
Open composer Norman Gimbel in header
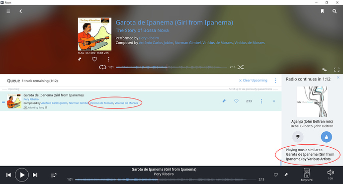point(188,43)
